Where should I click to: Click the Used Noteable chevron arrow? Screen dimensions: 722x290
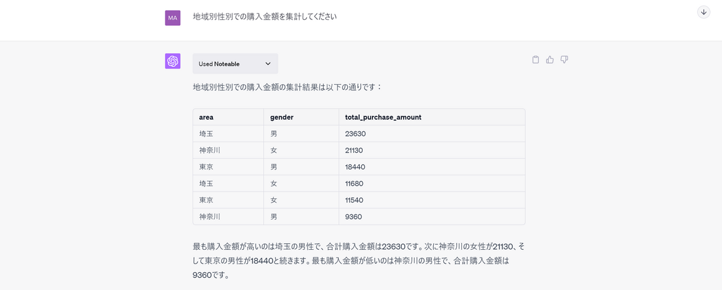click(268, 64)
